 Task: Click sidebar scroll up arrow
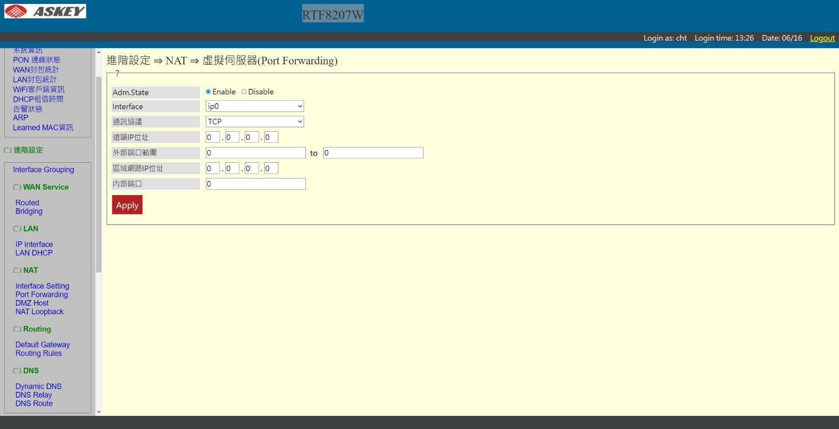click(99, 52)
